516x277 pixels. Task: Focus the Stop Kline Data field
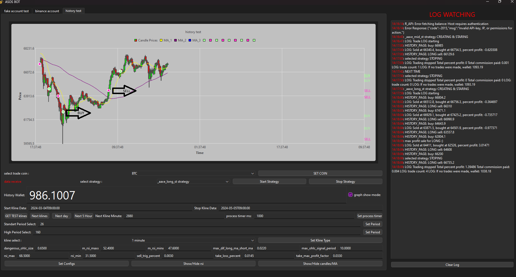tap(301, 208)
